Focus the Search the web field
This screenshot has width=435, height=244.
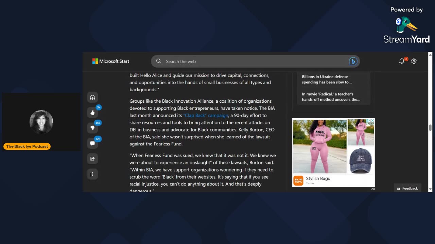click(x=255, y=61)
